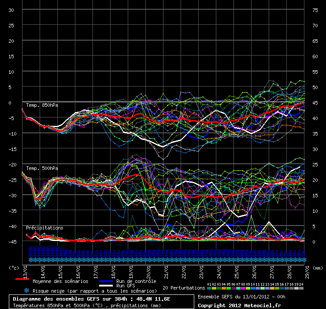Click the 14/01 date axis label
This screenshot has width=326, height=309.
click(43, 272)
